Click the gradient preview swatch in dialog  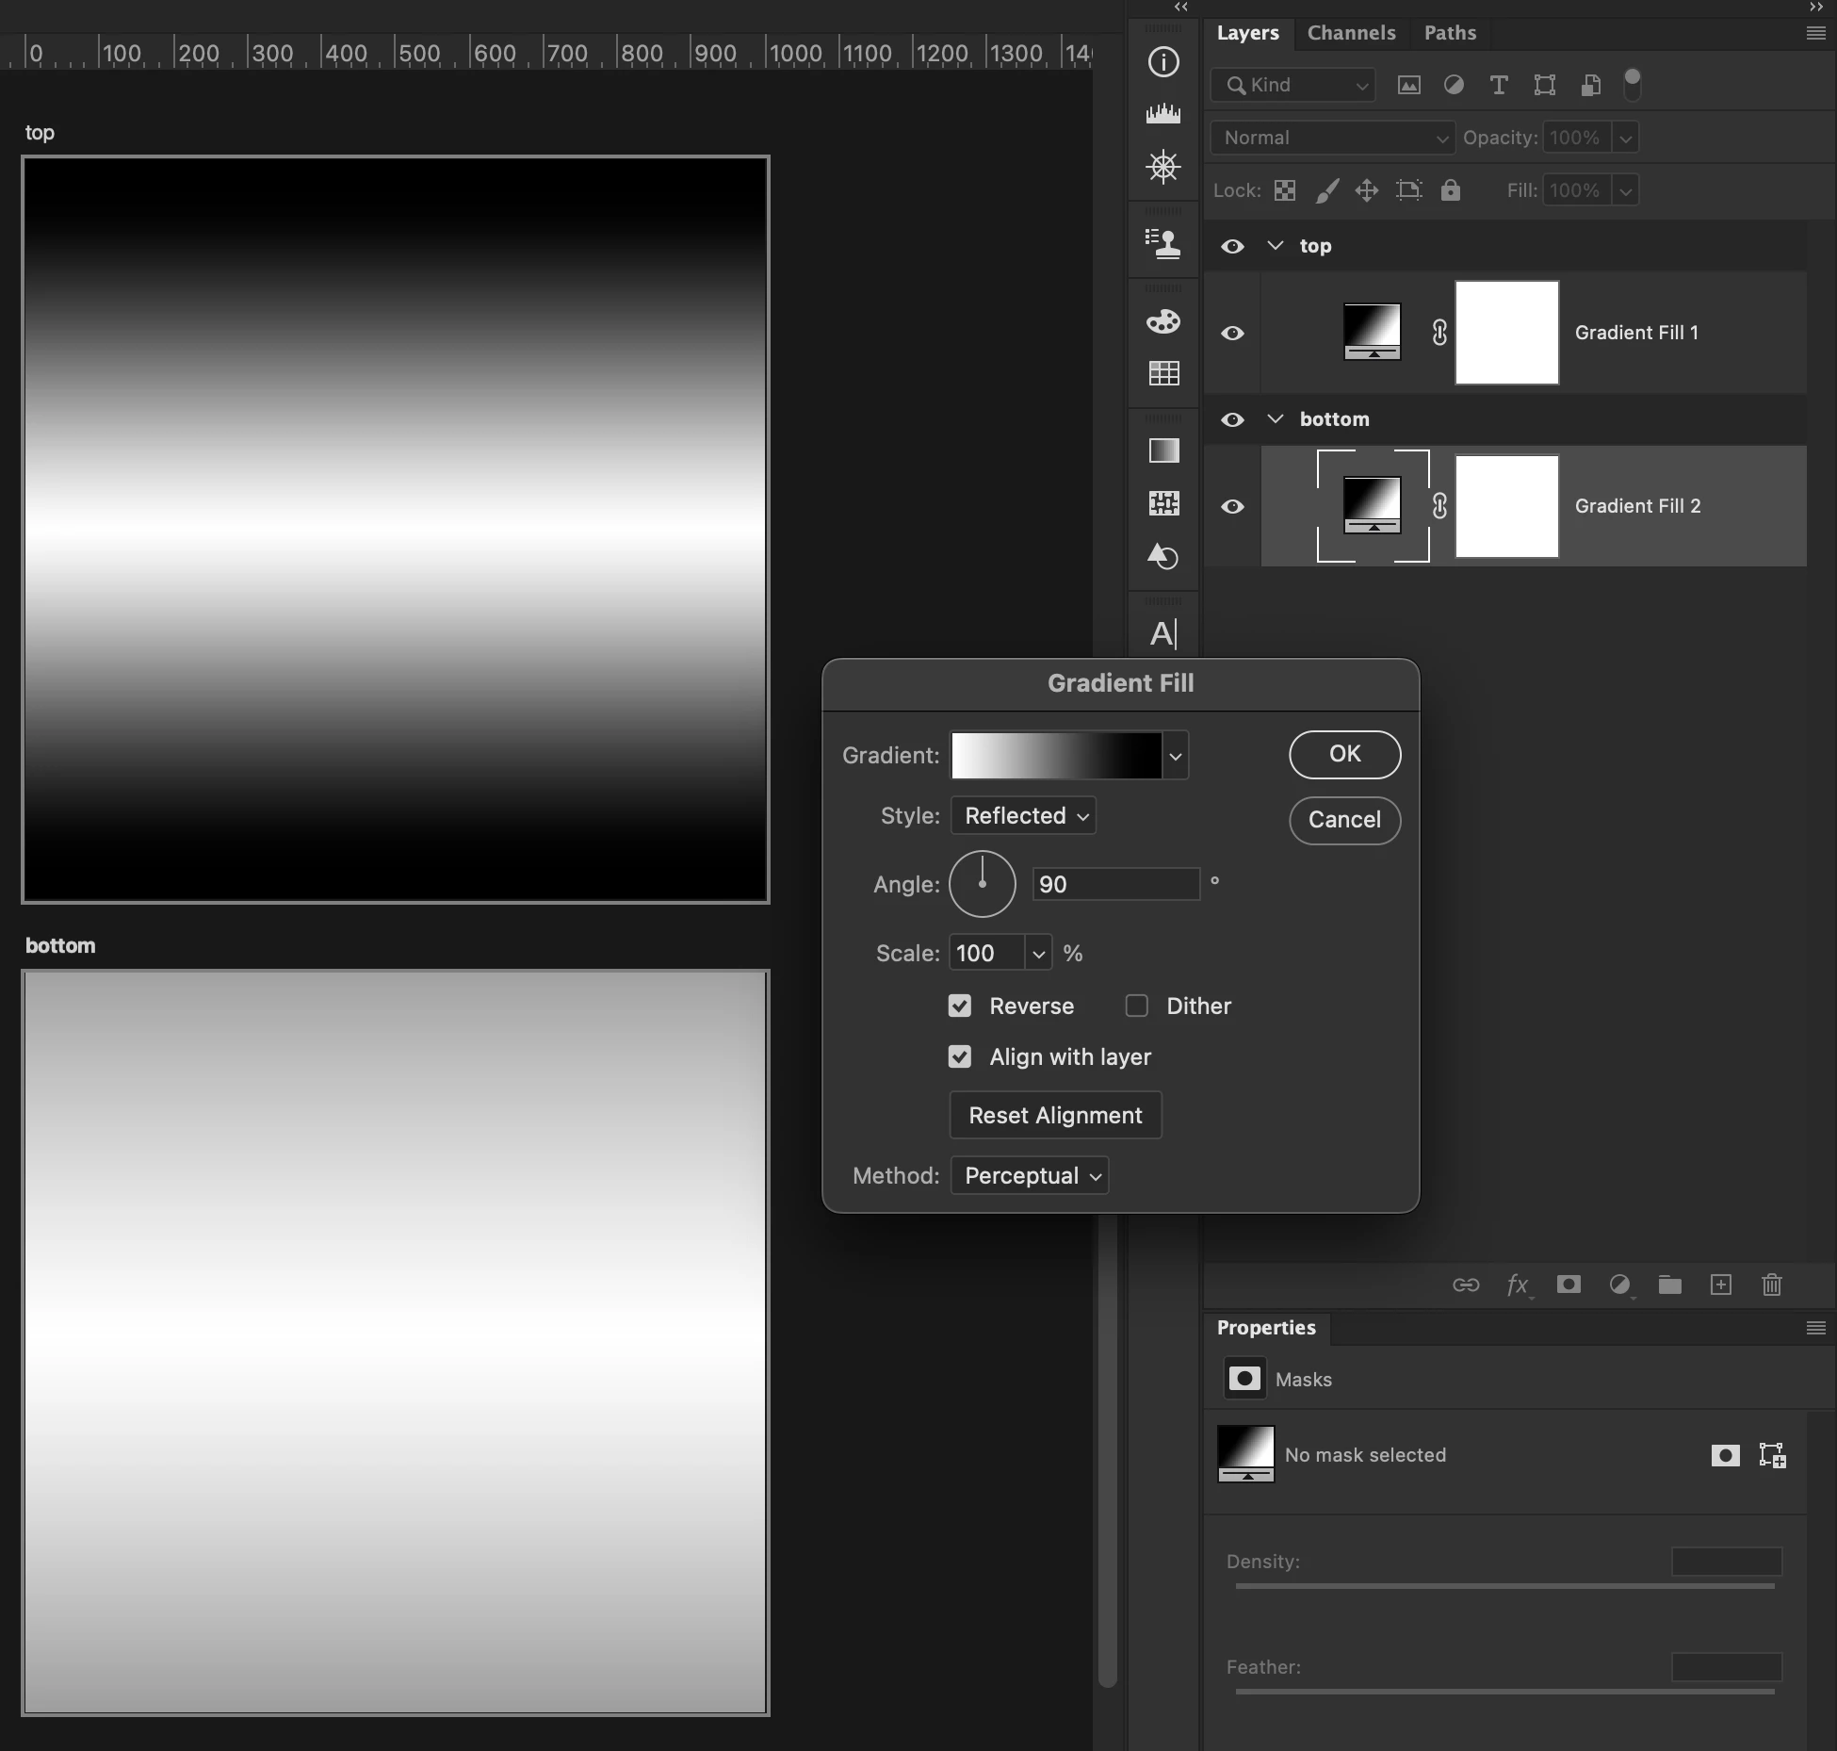click(1056, 755)
